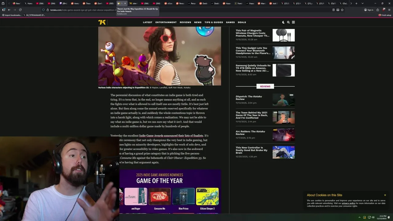Close the active Kotaku tab
This screenshot has height=221, width=393.
click(125, 3)
